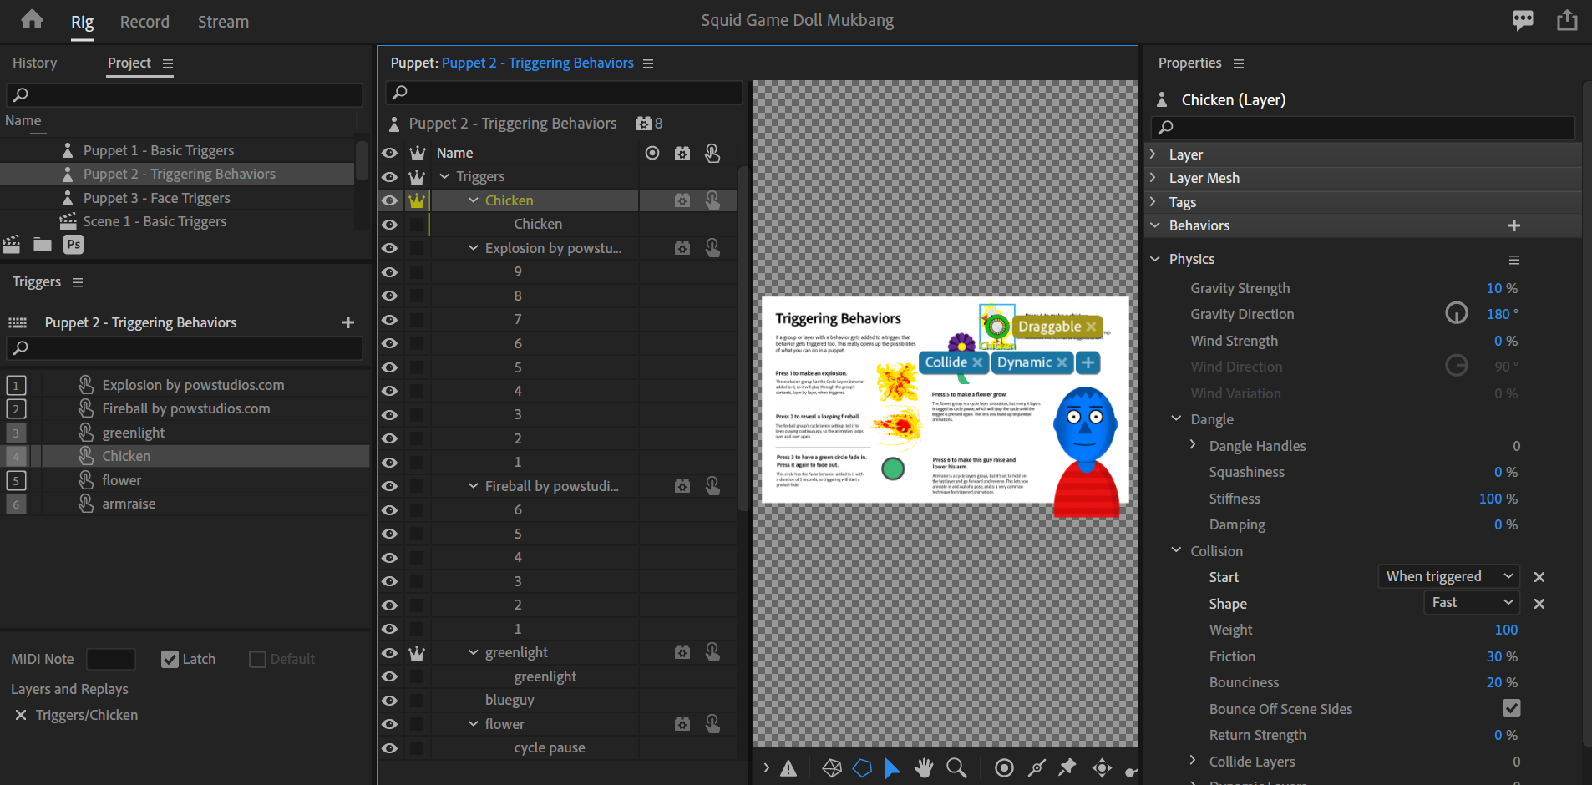Image resolution: width=1592 pixels, height=785 pixels.
Task: Select the Zoom tool at the bottom
Action: coord(956,767)
